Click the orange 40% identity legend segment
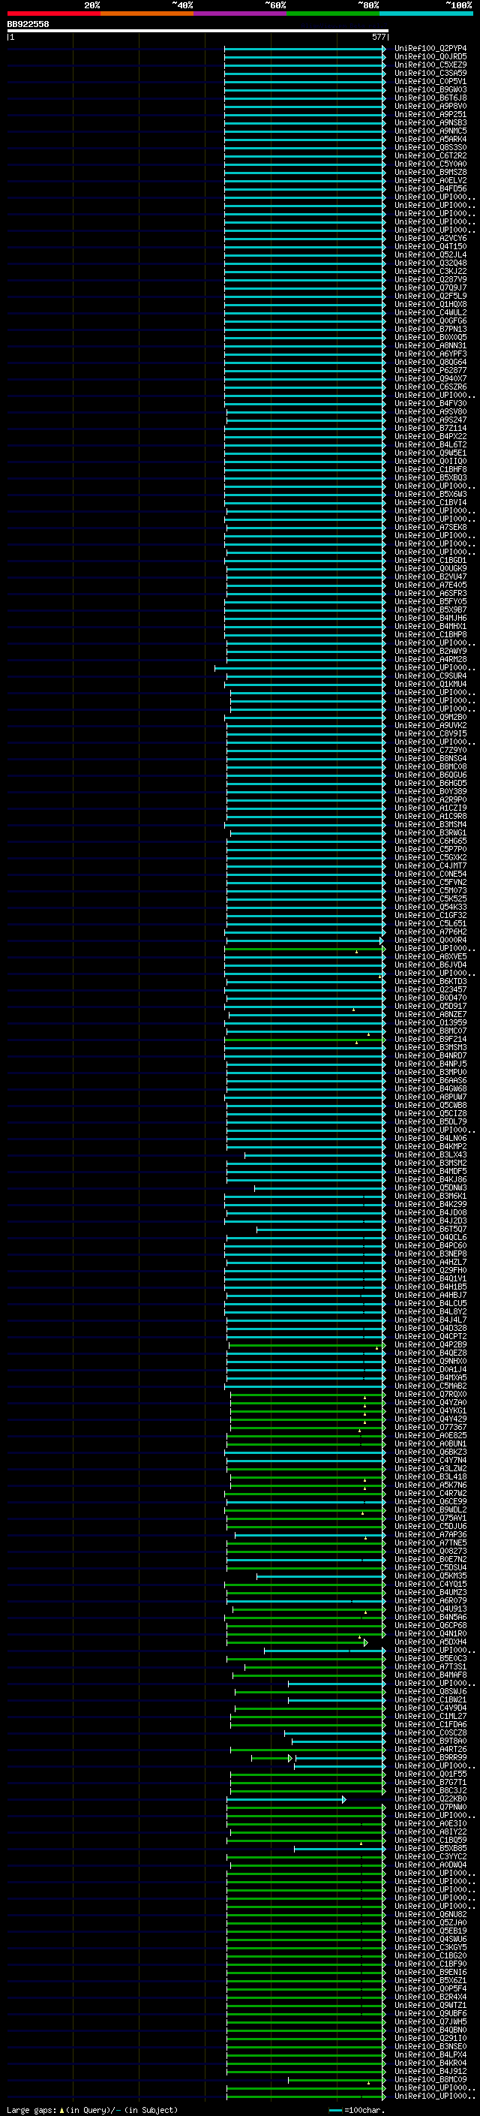Screen dimensions: 480x2116 (147, 14)
